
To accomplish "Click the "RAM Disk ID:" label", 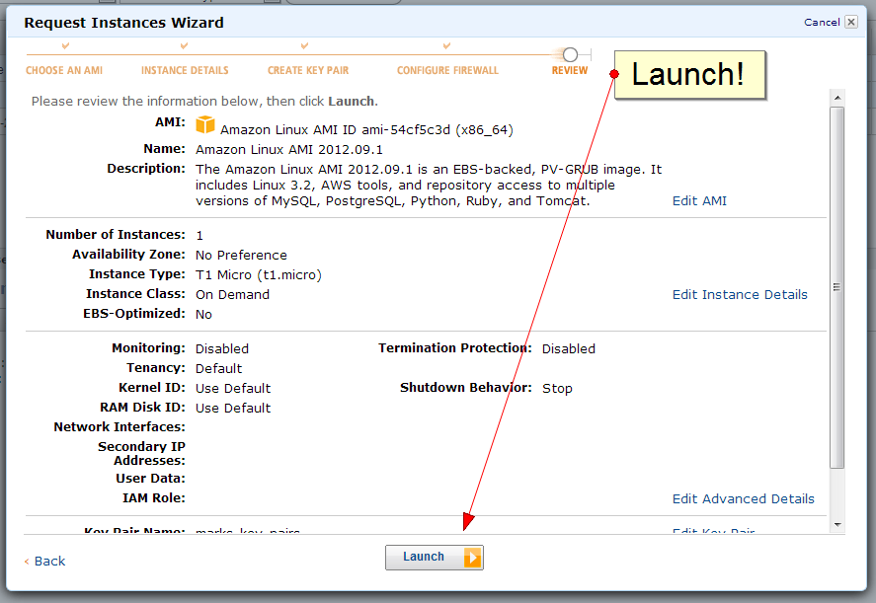I will point(142,408).
